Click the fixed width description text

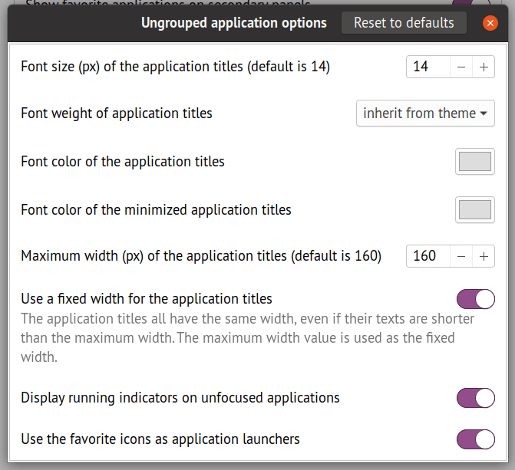point(248,337)
